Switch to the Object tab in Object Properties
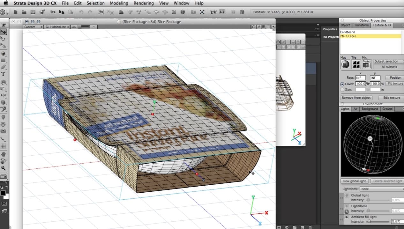This screenshot has height=229, width=404. pyautogui.click(x=345, y=25)
